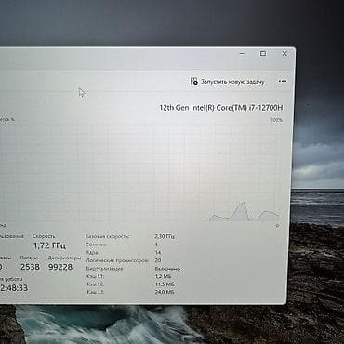Viewport: 344px width, 344px height.
Task: Click the 'Кэш L2:' label
Action: [95, 284]
